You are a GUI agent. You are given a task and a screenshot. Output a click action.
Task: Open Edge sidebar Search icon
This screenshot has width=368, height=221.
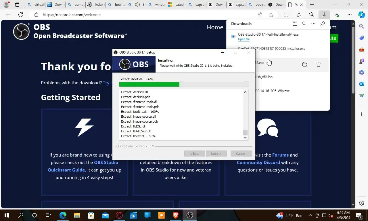(362, 26)
